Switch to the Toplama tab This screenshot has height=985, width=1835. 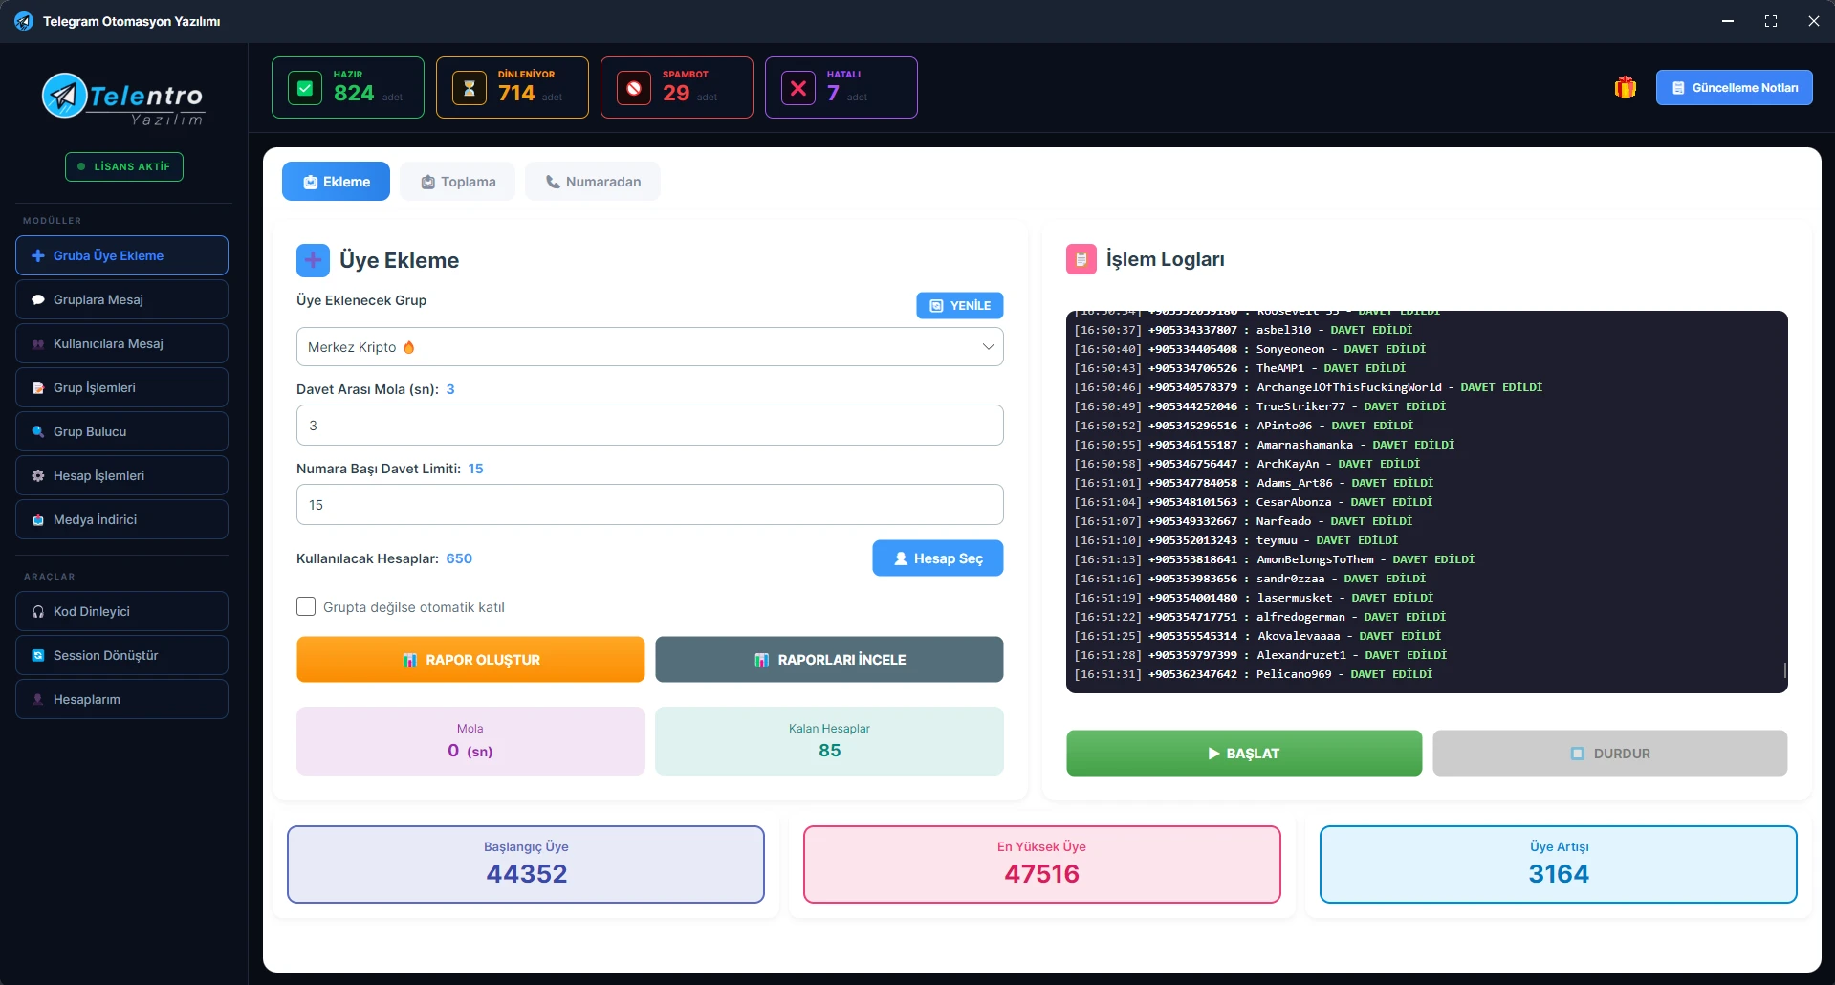[458, 182]
